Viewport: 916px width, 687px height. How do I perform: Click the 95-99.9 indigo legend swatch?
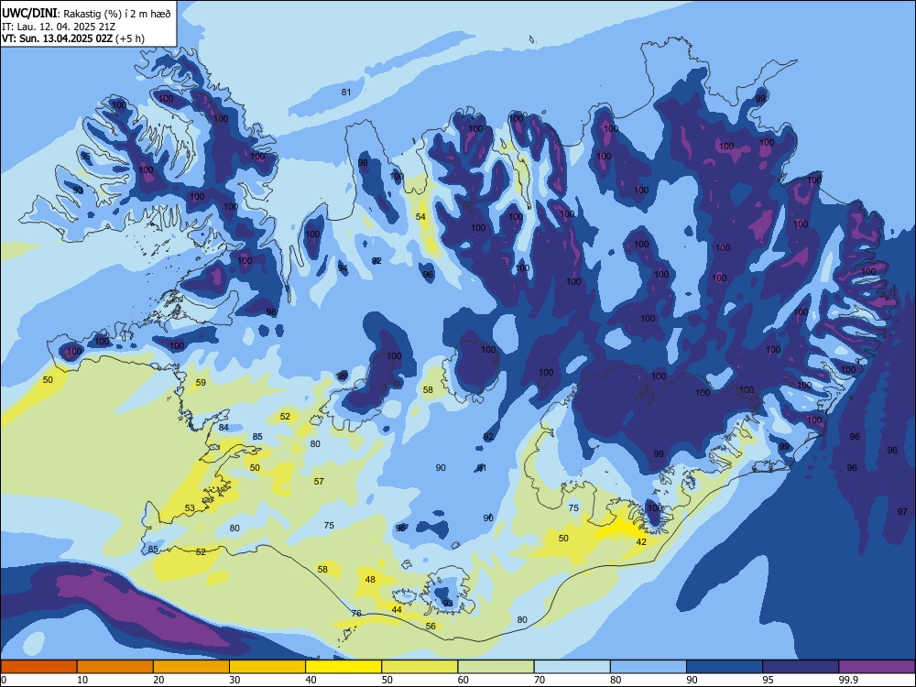[801, 667]
